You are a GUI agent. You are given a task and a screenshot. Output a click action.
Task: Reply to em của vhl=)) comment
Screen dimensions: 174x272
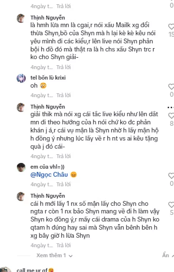(64, 184)
